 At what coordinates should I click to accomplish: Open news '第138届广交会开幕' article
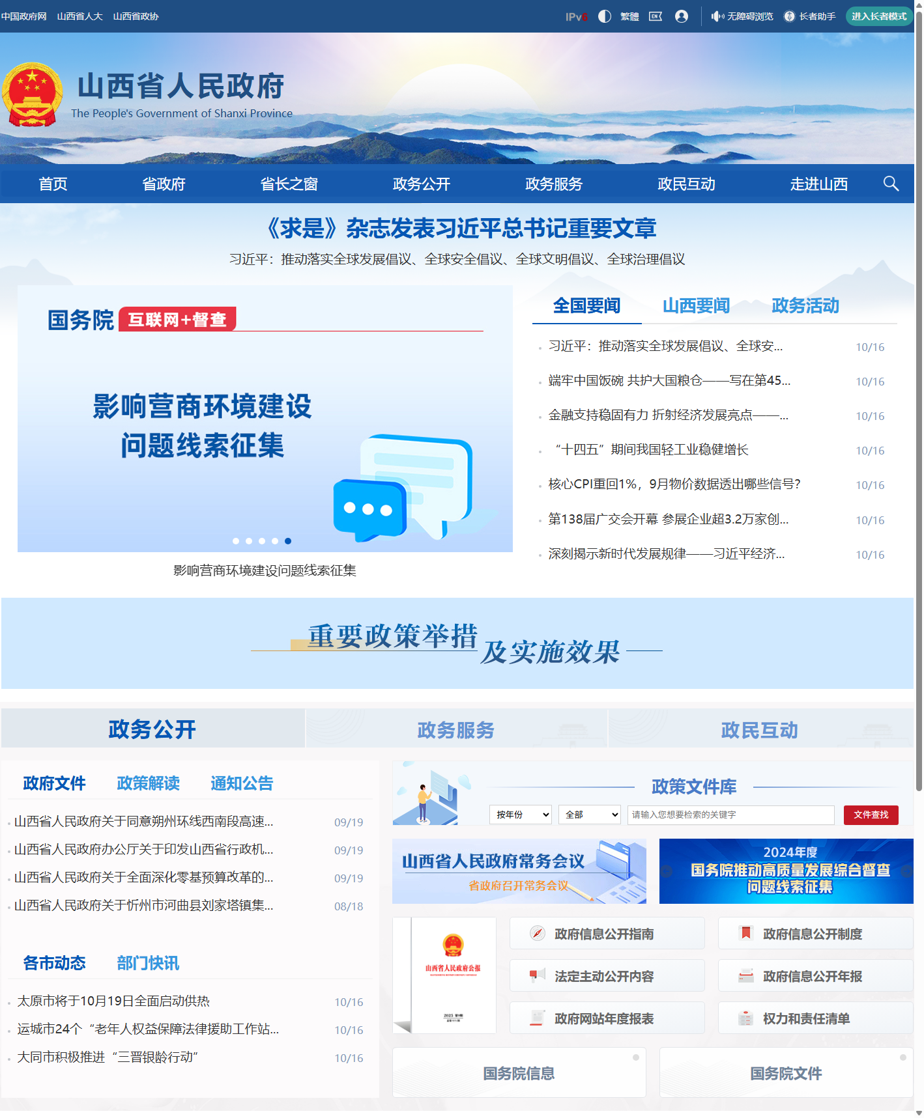coord(668,519)
